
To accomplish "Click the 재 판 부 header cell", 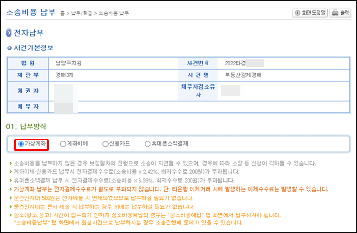I will coord(28,75).
